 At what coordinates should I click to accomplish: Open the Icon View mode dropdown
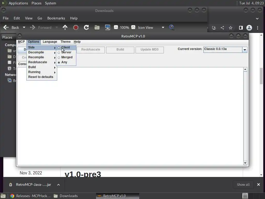pyautogui.click(x=151, y=27)
